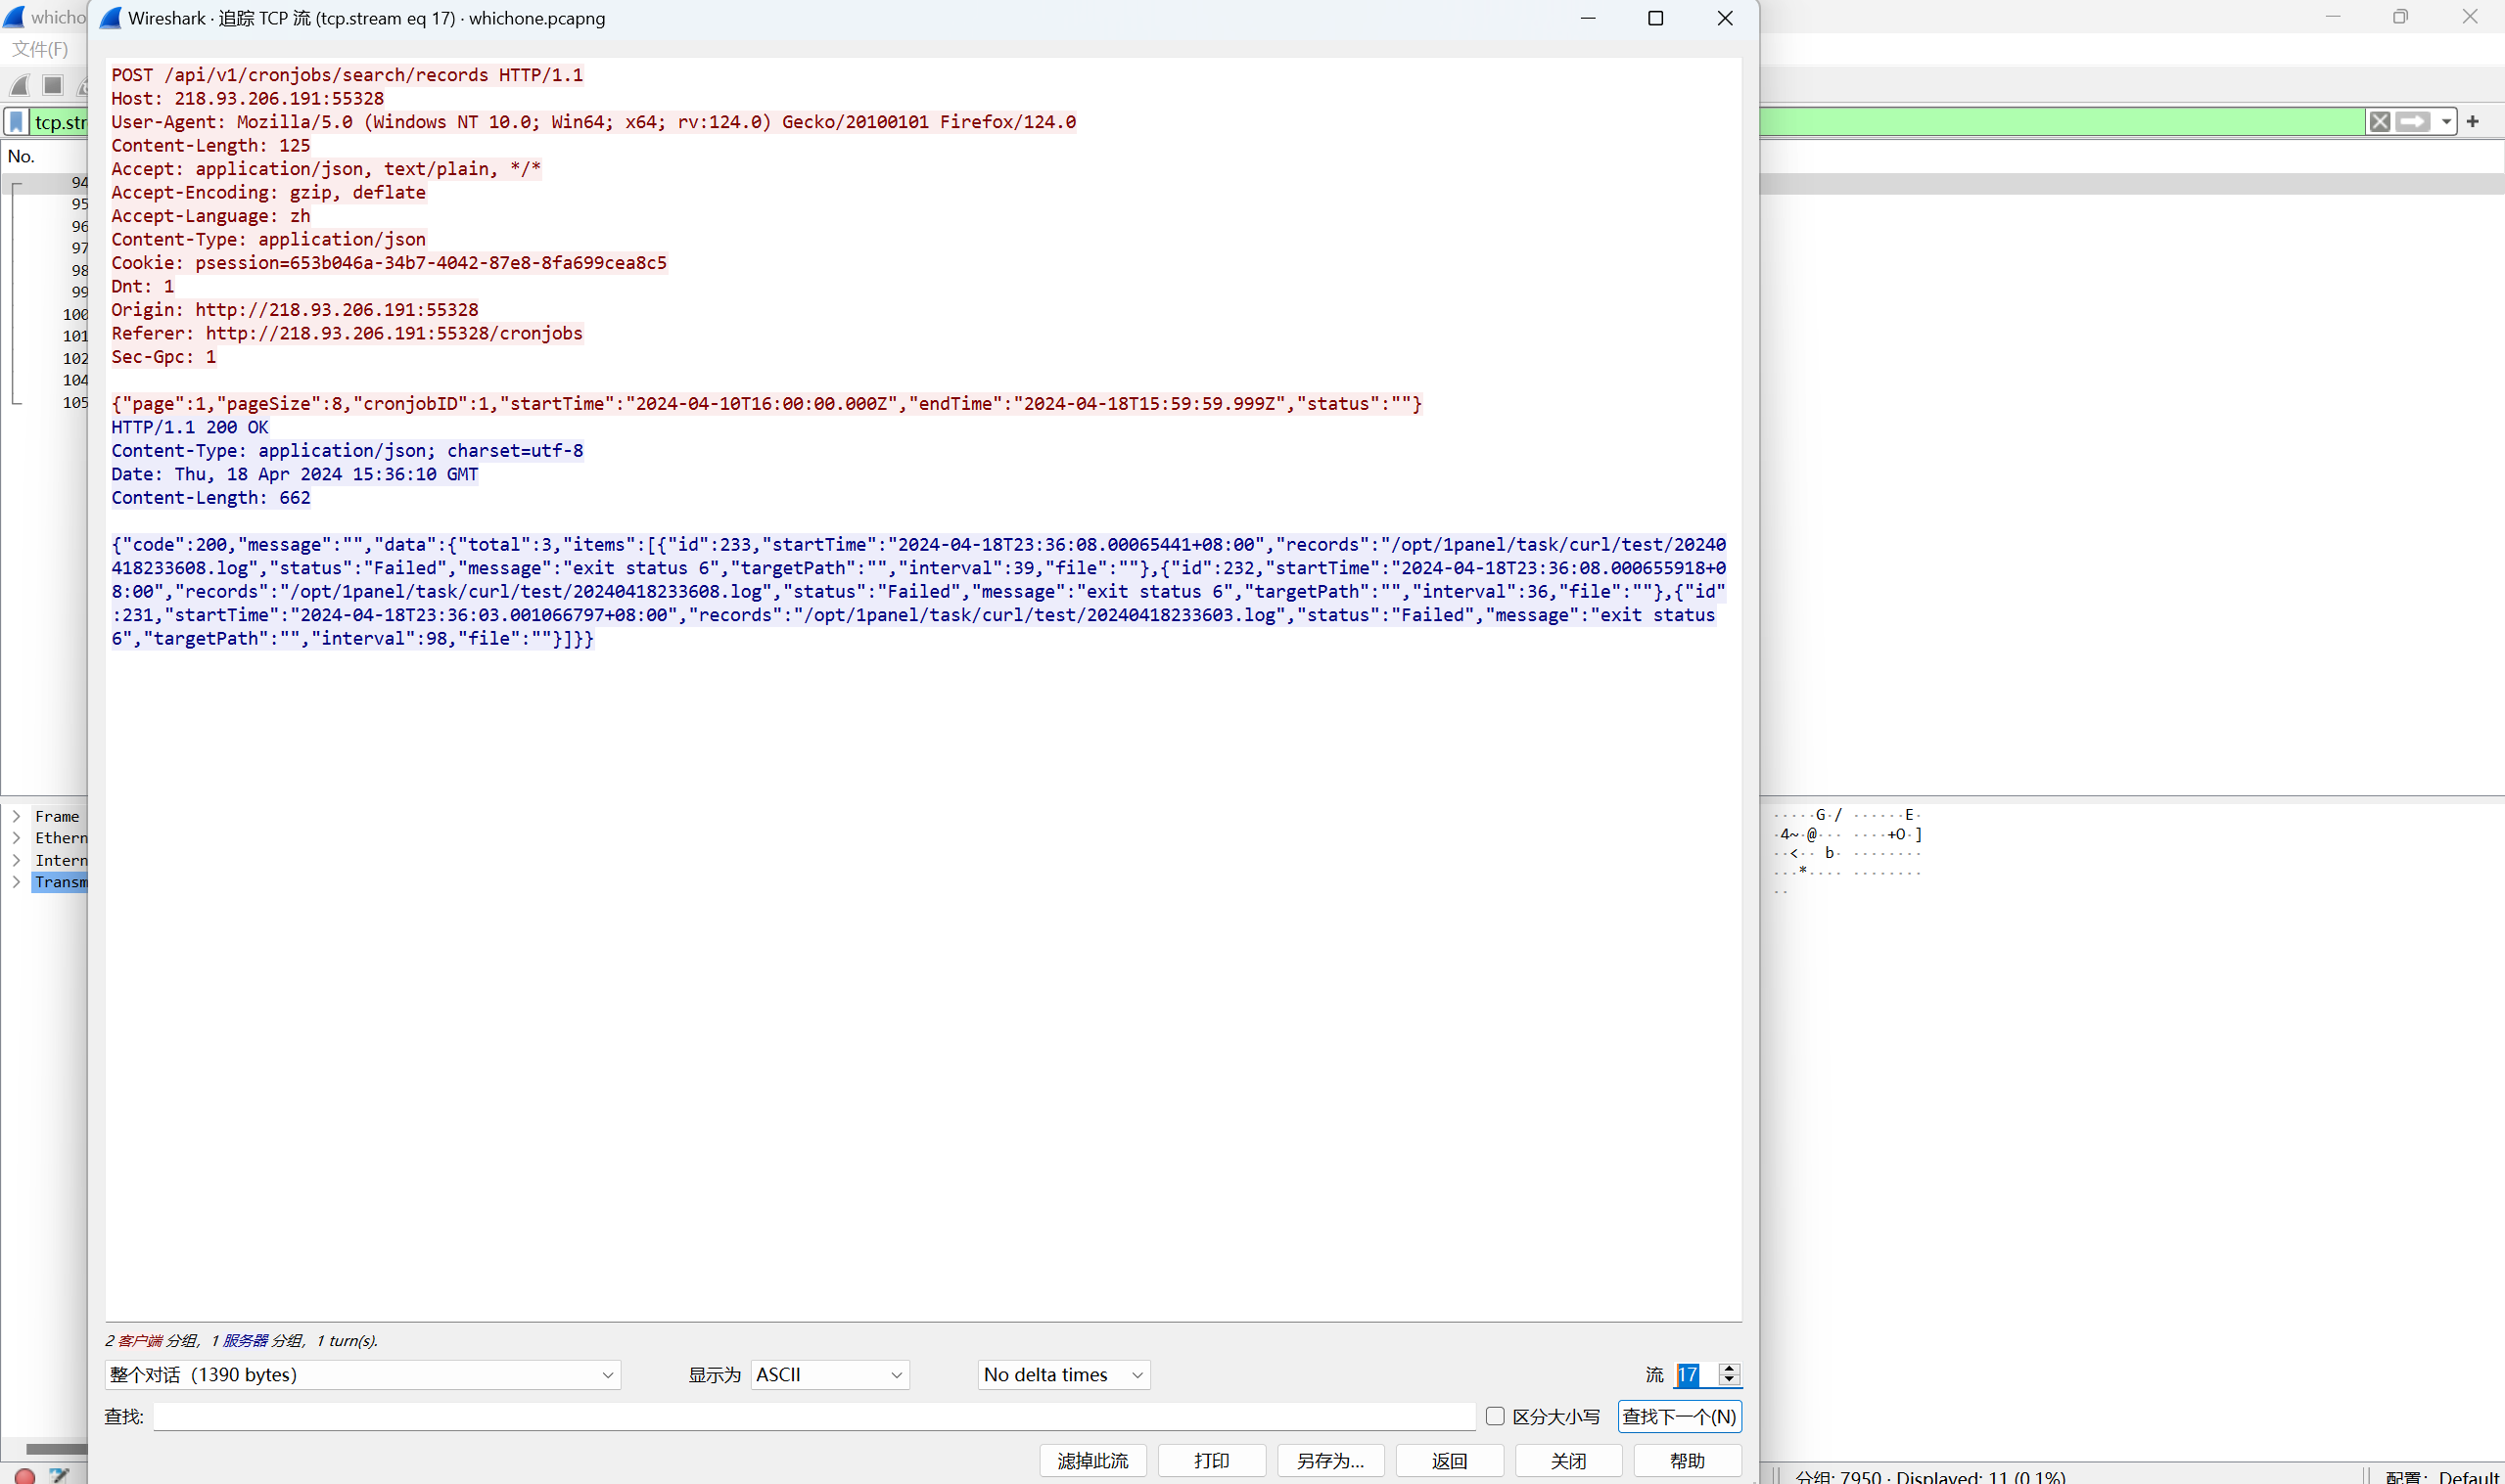Image resolution: width=2505 pixels, height=1484 pixels.
Task: Expand the Ethernet tree node
Action: 16,838
